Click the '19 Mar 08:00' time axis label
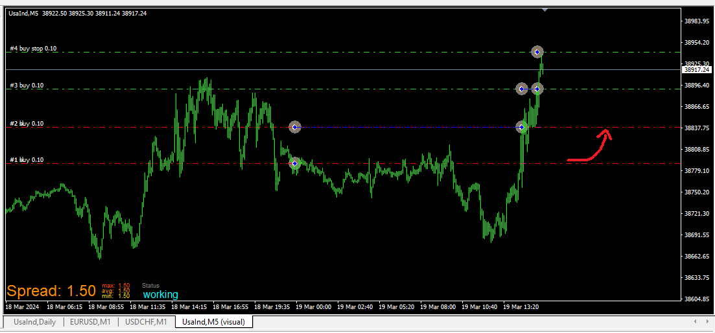The width and height of the screenshot is (715, 333). [x=438, y=307]
